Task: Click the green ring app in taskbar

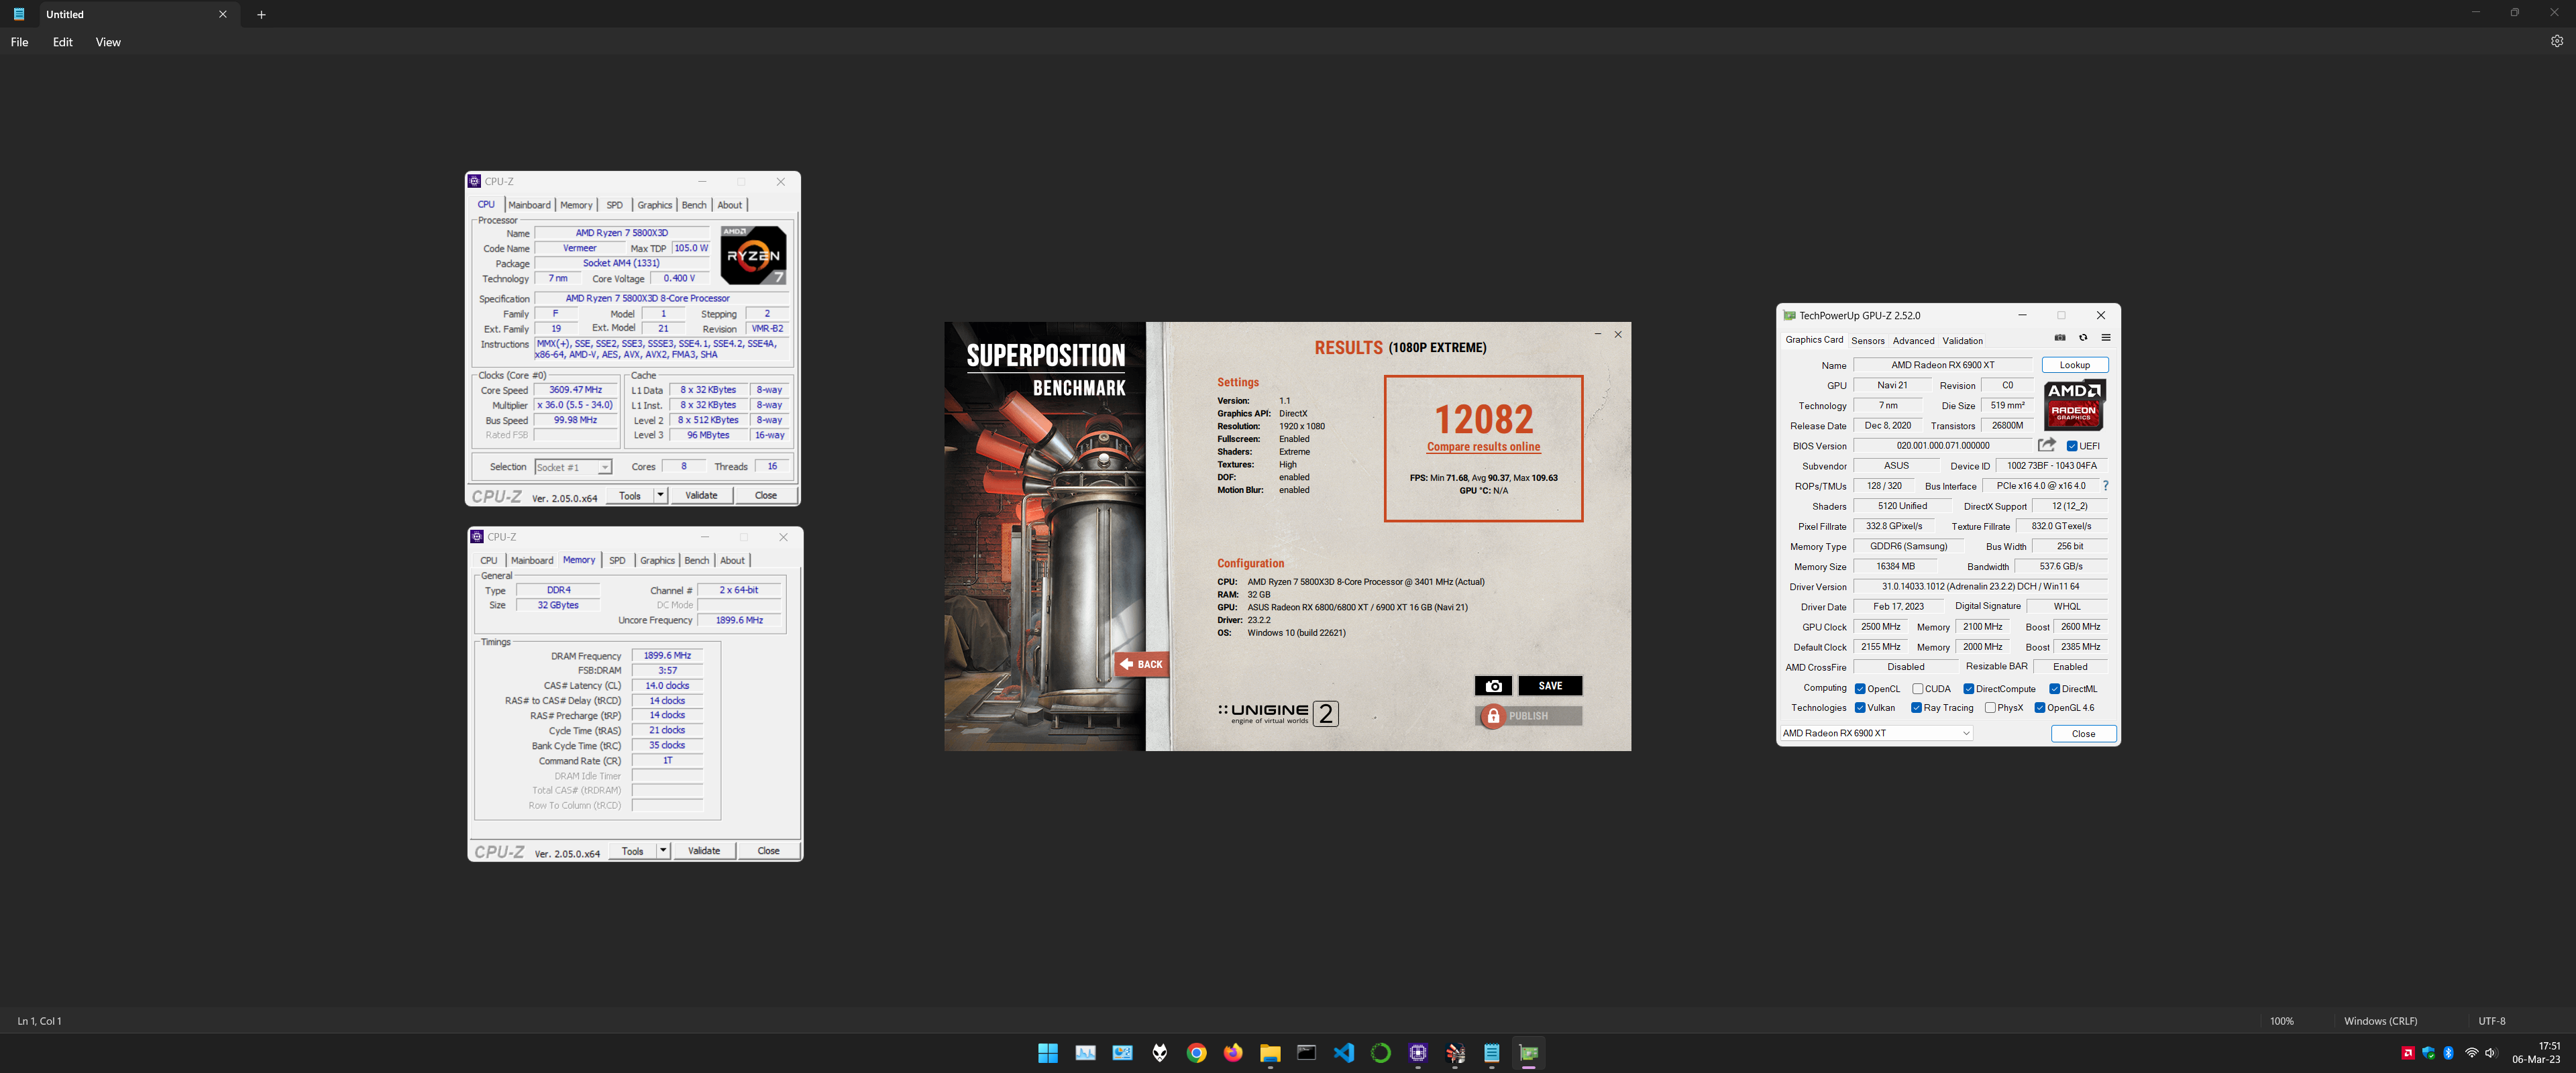Action: coord(1381,1053)
